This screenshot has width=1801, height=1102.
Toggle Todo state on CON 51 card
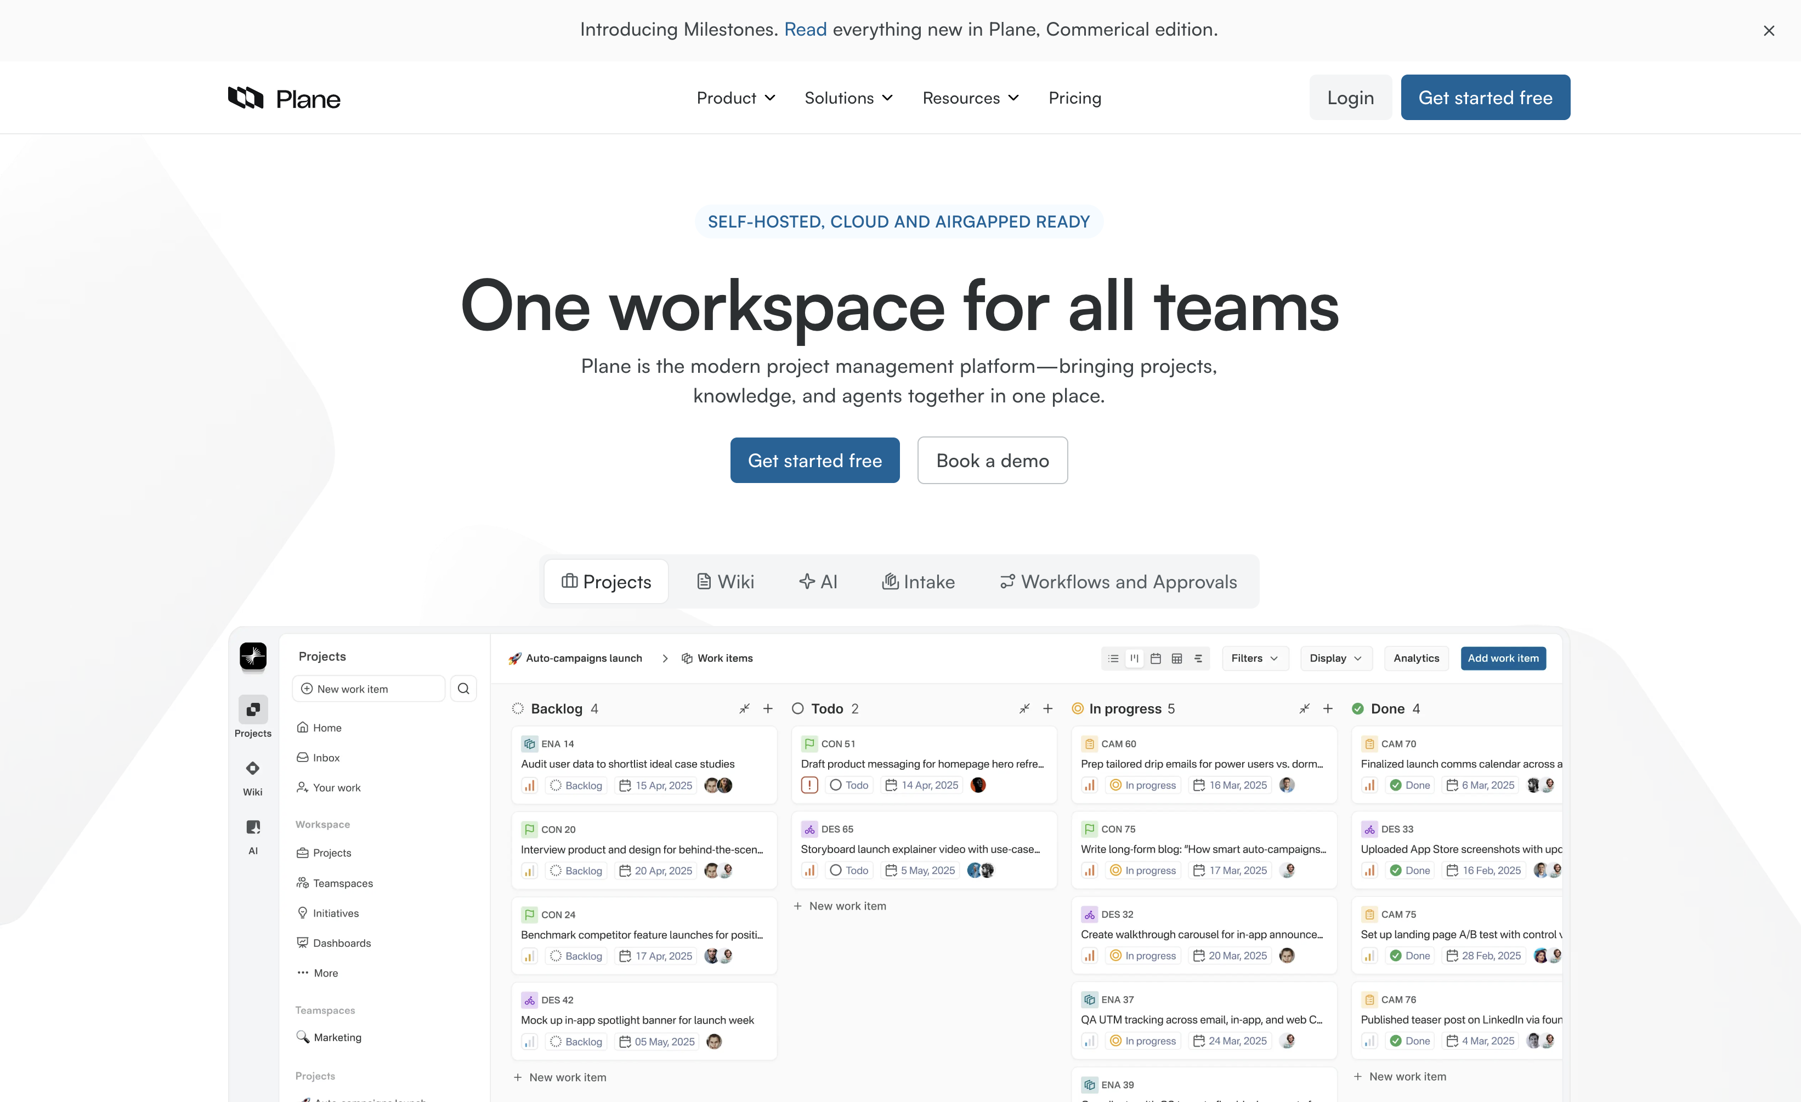click(849, 785)
